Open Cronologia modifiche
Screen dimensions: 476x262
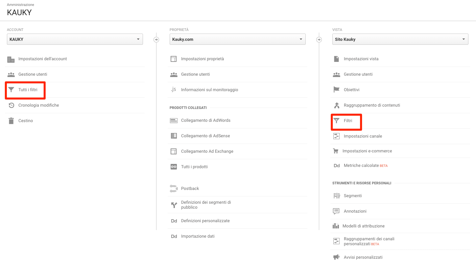pos(39,105)
